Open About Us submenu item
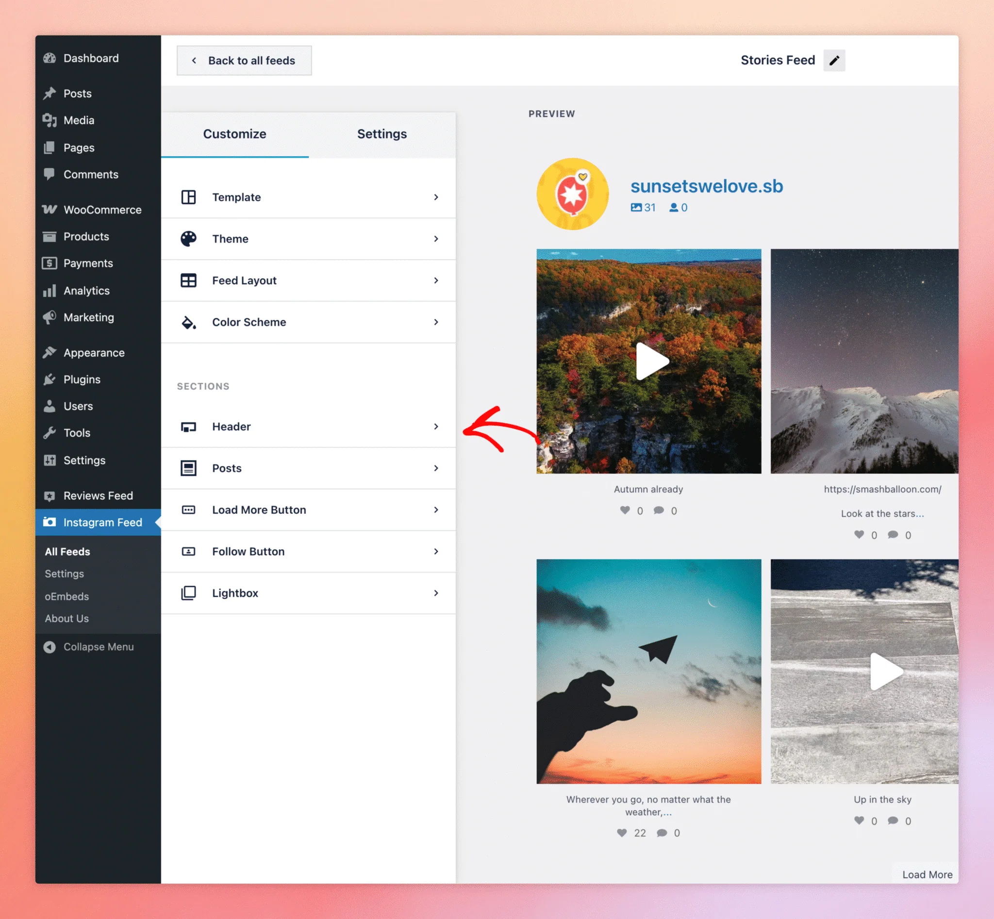This screenshot has height=919, width=994. 66,619
